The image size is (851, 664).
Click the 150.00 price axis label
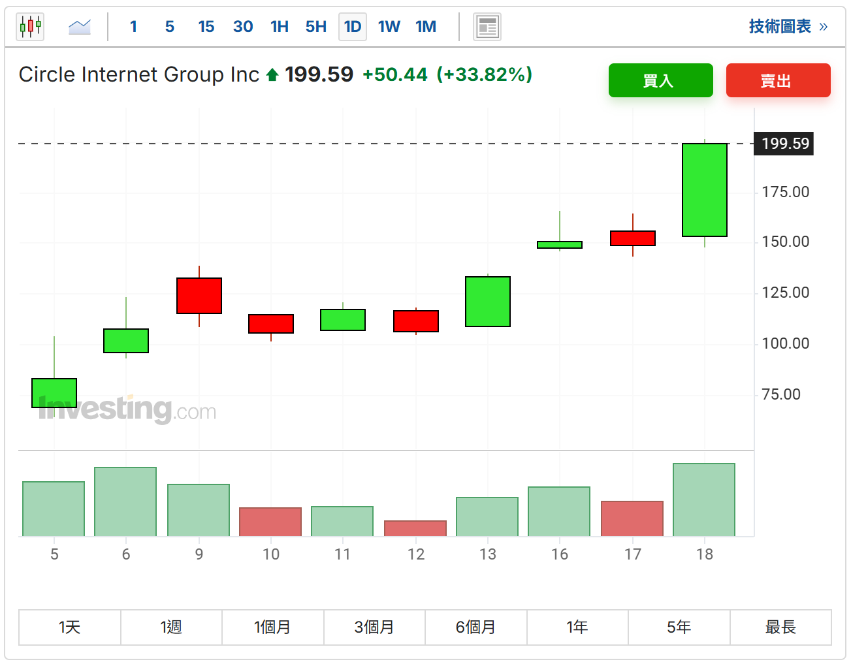785,242
